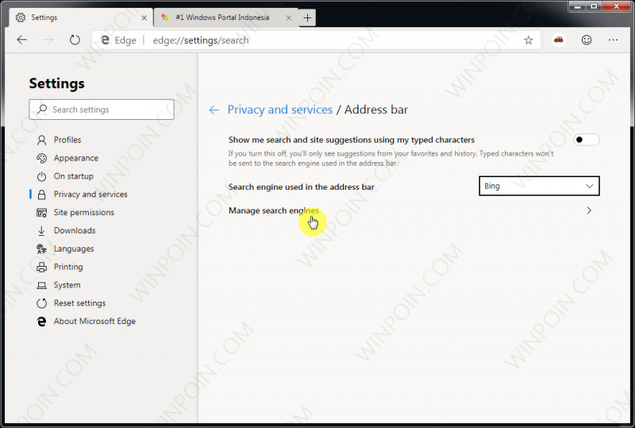Open the red car extension icon

(x=559, y=40)
